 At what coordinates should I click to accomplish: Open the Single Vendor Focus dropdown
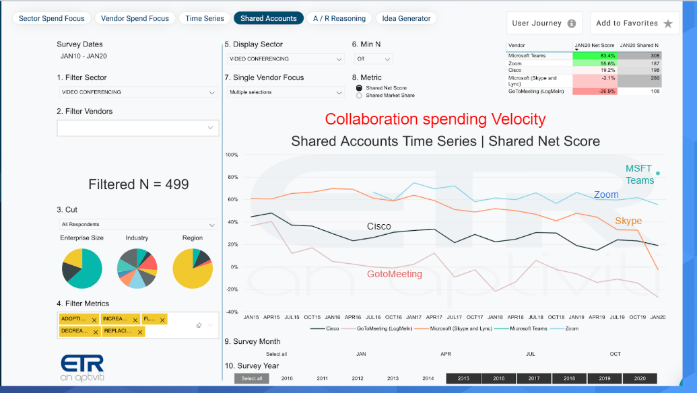286,92
